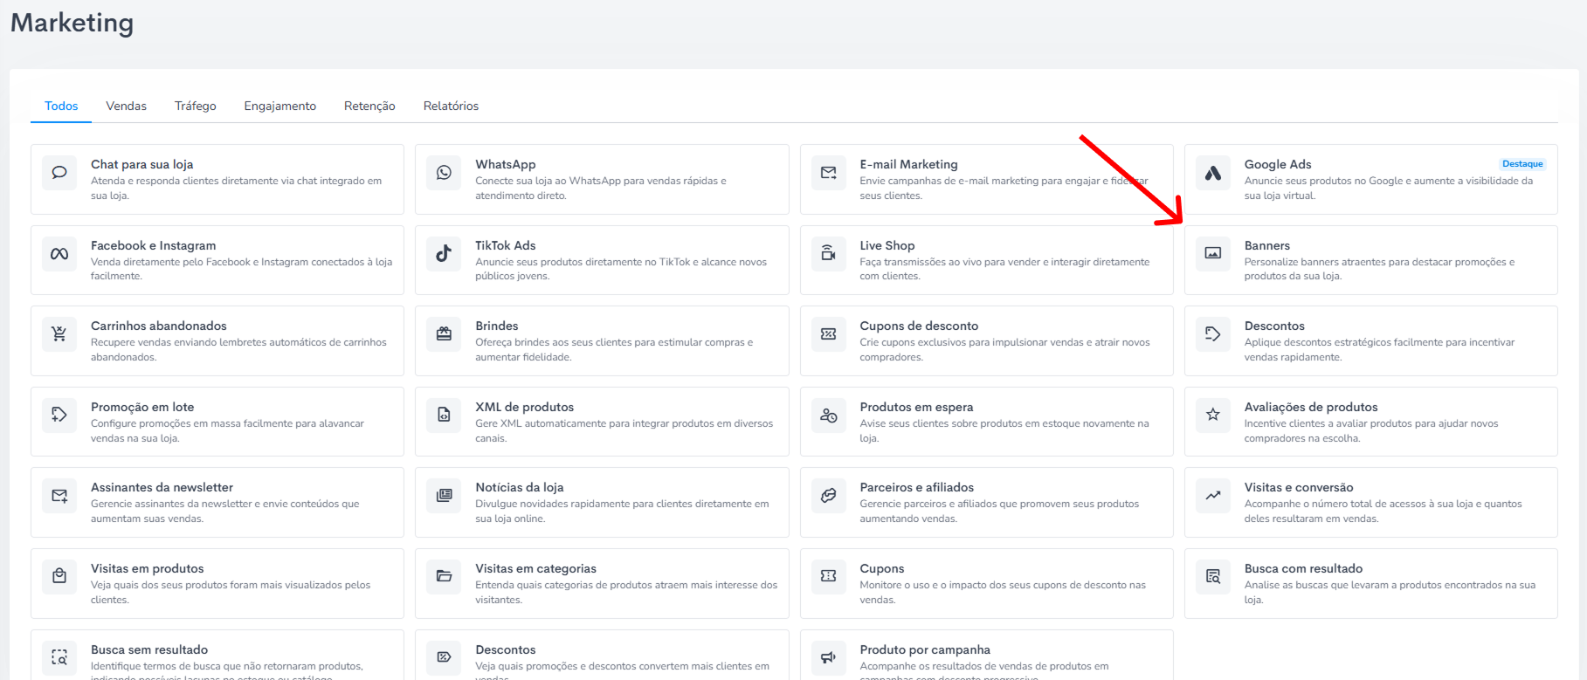Click the XML de produtos title

[x=524, y=407]
